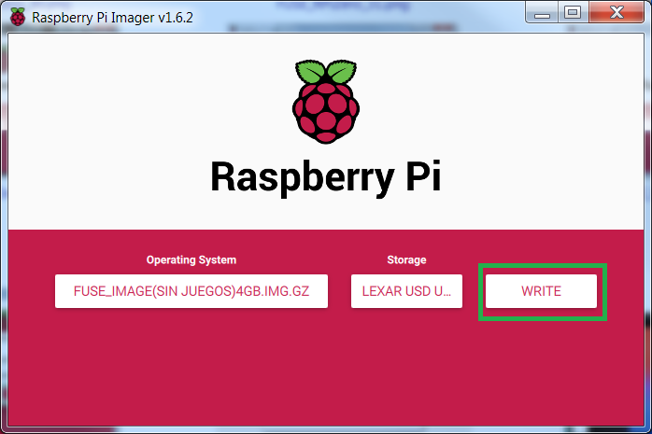652x434 pixels.
Task: Click the Raspberry Pi Imager title bar icon
Action: click(18, 17)
